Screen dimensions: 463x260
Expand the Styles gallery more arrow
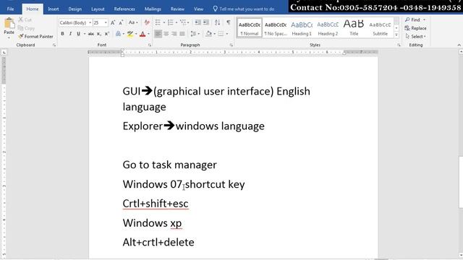(x=396, y=35)
